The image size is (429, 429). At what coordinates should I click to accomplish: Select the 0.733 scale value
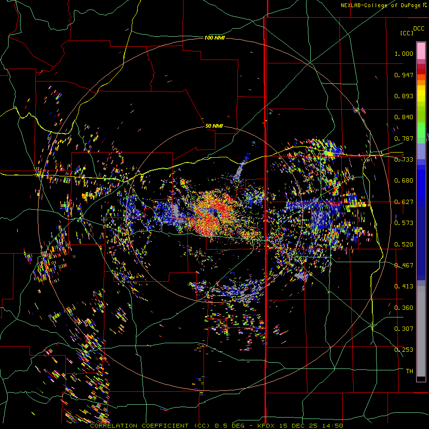[x=404, y=160]
